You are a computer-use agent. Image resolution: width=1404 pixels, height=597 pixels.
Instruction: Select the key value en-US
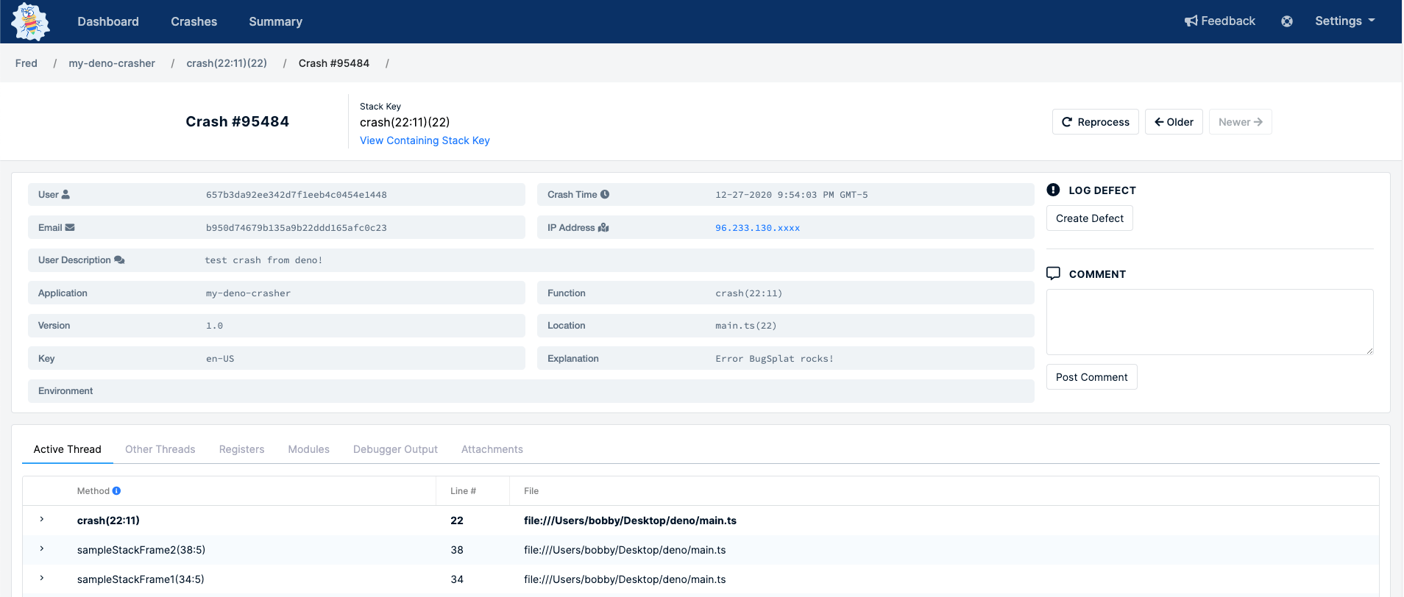pyautogui.click(x=220, y=359)
